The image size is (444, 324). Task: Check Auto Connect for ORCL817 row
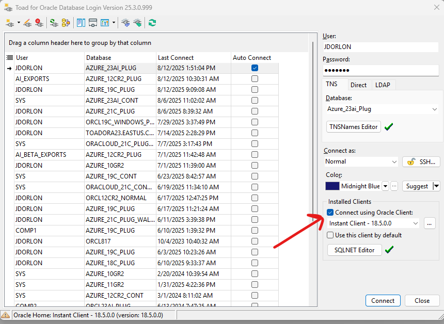255,241
